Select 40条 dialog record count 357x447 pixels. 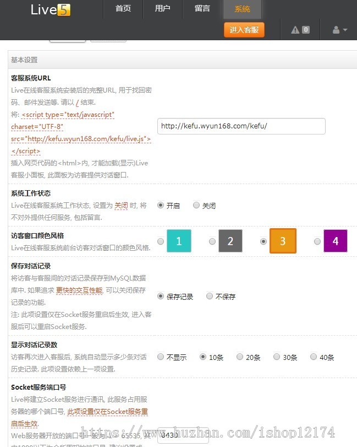click(x=314, y=357)
